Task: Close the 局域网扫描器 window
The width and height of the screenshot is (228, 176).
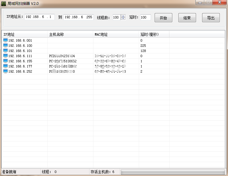Action: pos(219,2)
